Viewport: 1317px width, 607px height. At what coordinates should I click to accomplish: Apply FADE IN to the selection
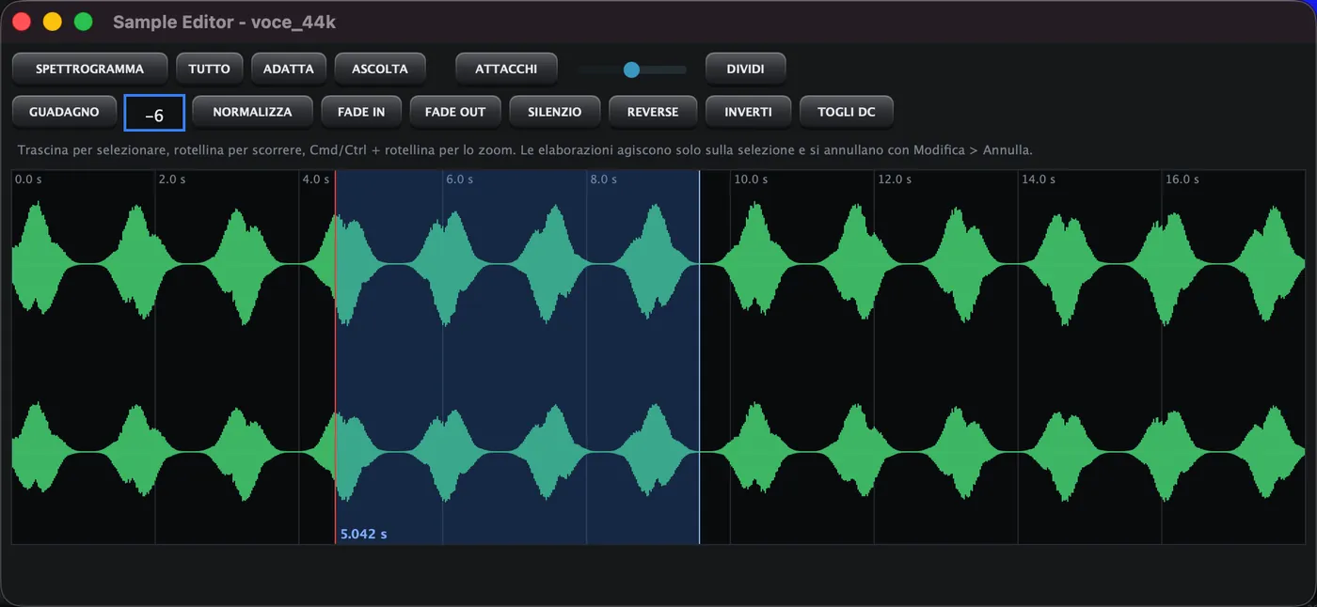coord(361,112)
